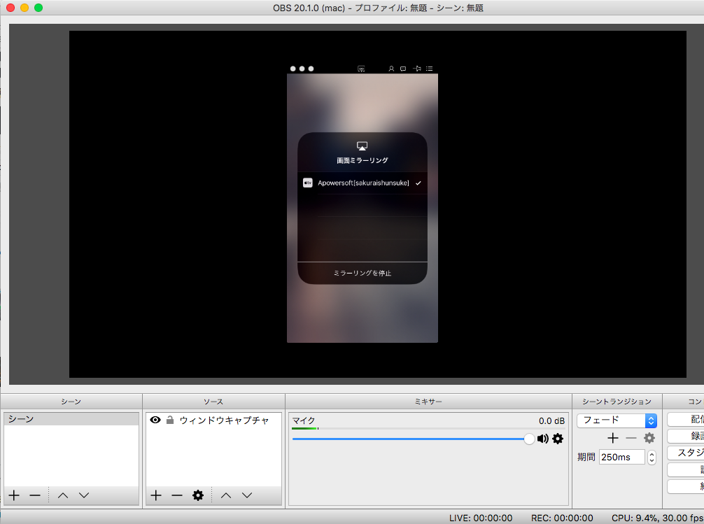Viewport: 704px width, 524px height.
Task: Click the 0.0 dB volume label
Action: [552, 420]
